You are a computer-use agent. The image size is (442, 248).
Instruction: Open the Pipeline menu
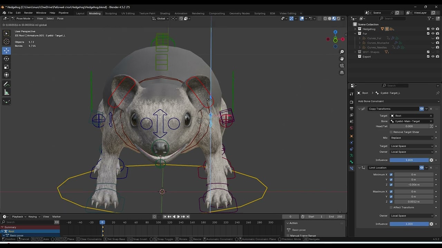pyautogui.click(x=64, y=13)
